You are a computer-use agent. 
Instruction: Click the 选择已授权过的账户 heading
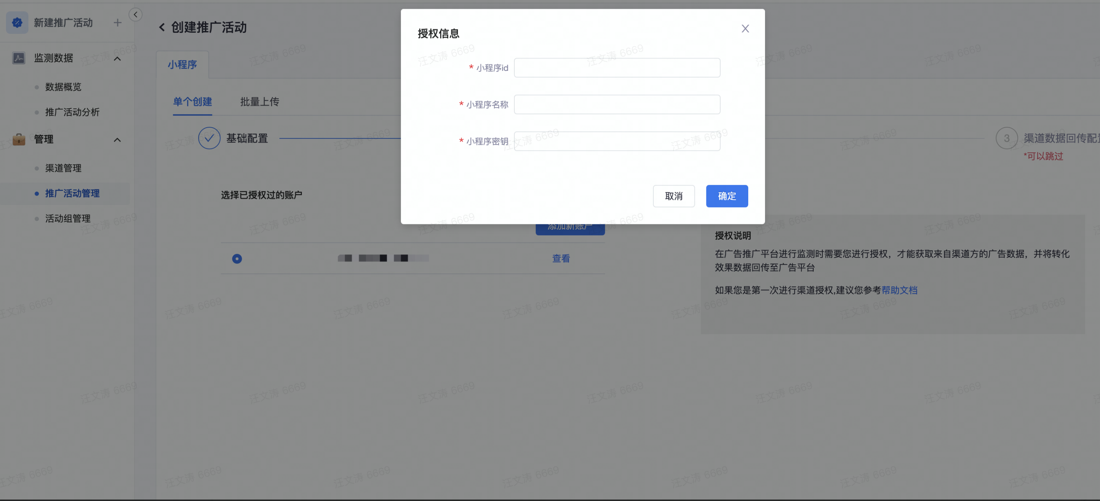click(x=261, y=195)
